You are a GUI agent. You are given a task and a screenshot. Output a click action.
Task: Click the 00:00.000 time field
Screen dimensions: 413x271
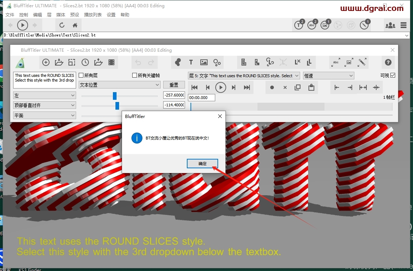[x=201, y=98]
